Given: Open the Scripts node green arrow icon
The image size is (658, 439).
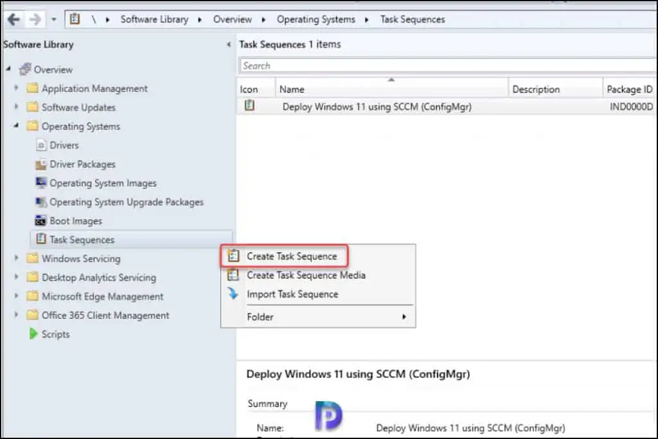Looking at the screenshot, I should [33, 334].
